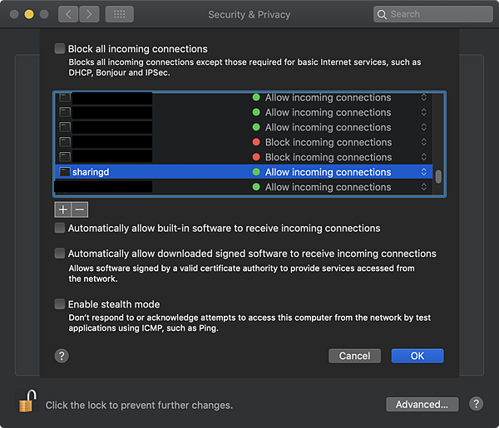The image size is (499, 428).
Task: Click the Search field
Action: pos(433,14)
